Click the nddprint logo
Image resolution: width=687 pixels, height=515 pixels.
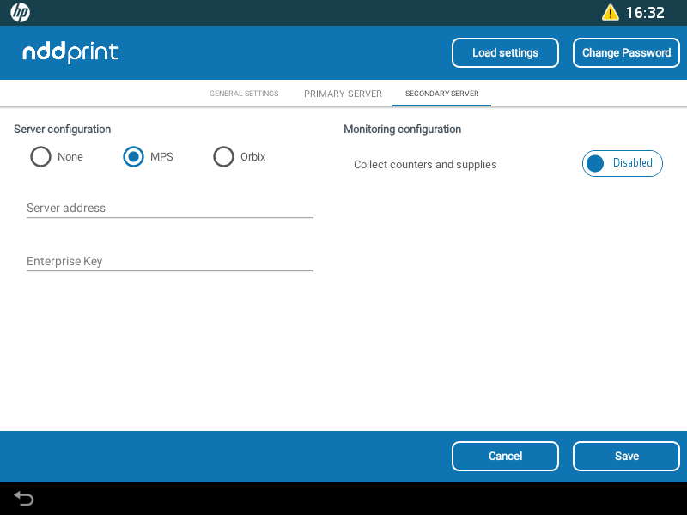pos(70,52)
